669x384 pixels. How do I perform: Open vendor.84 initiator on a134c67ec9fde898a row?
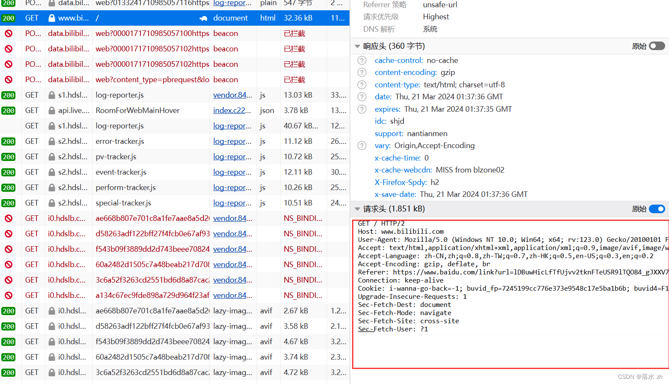pyautogui.click(x=233, y=295)
